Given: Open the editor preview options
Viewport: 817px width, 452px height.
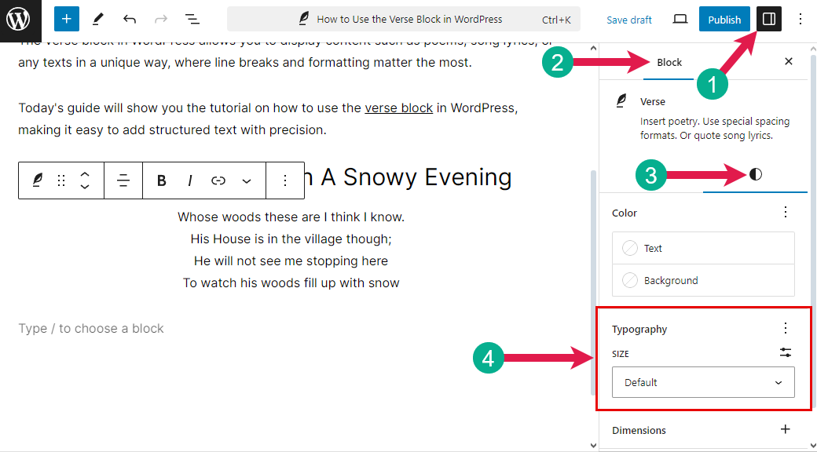Looking at the screenshot, I should pyautogui.click(x=680, y=18).
